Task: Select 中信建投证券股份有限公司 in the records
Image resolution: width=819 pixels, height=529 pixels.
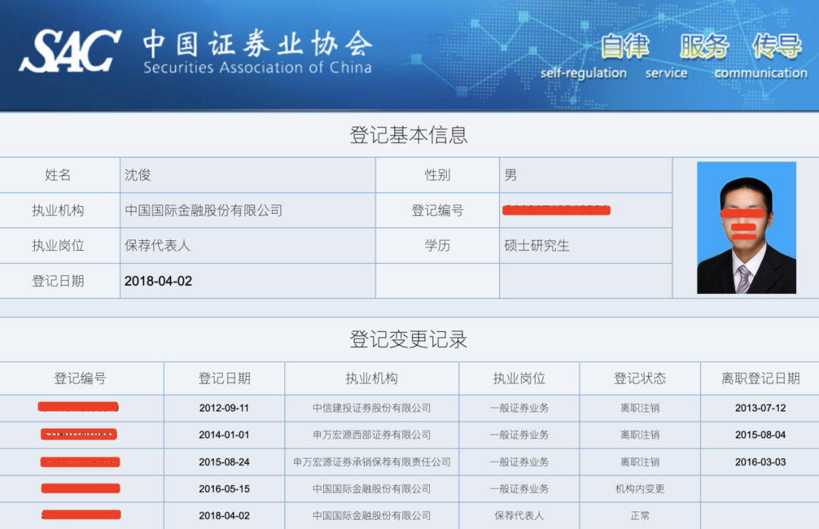Action: click(372, 408)
